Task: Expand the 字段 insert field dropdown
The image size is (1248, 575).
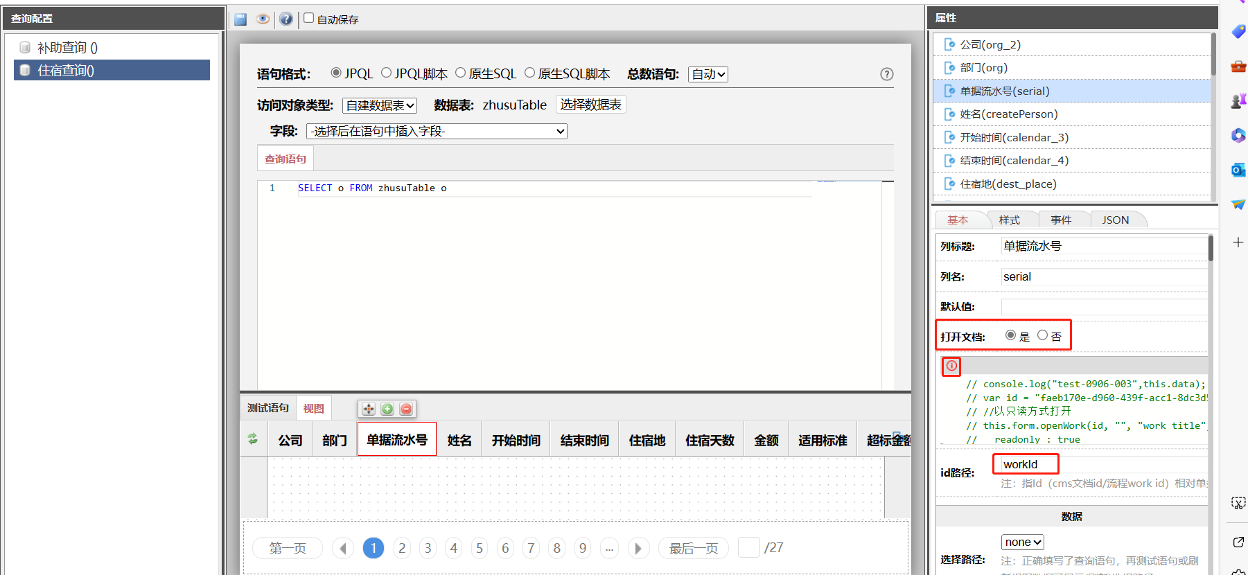Action: [437, 131]
